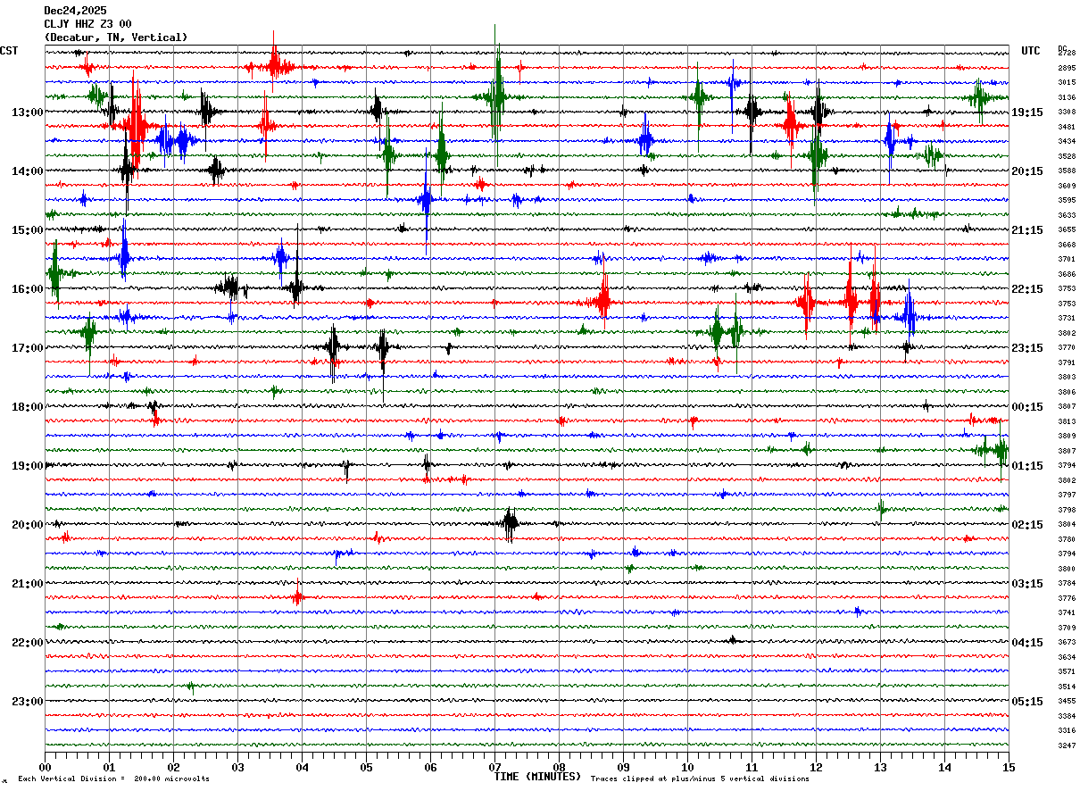The width and height of the screenshot is (1080, 791).
Task: Select the 14:00 CST time label
Action: [28, 171]
